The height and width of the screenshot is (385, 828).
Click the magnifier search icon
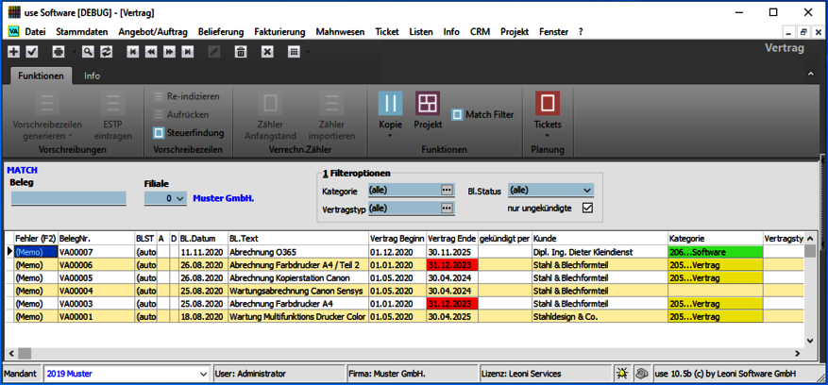click(87, 51)
